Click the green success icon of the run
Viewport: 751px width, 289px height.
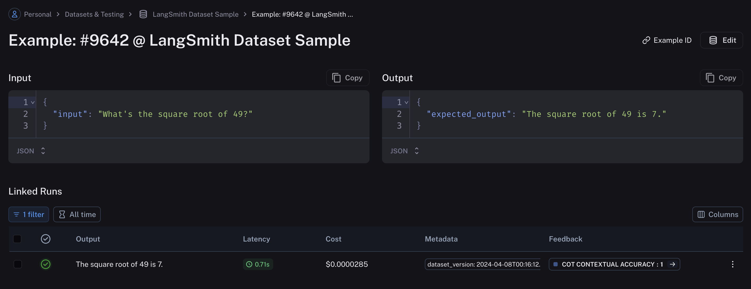(x=45, y=264)
